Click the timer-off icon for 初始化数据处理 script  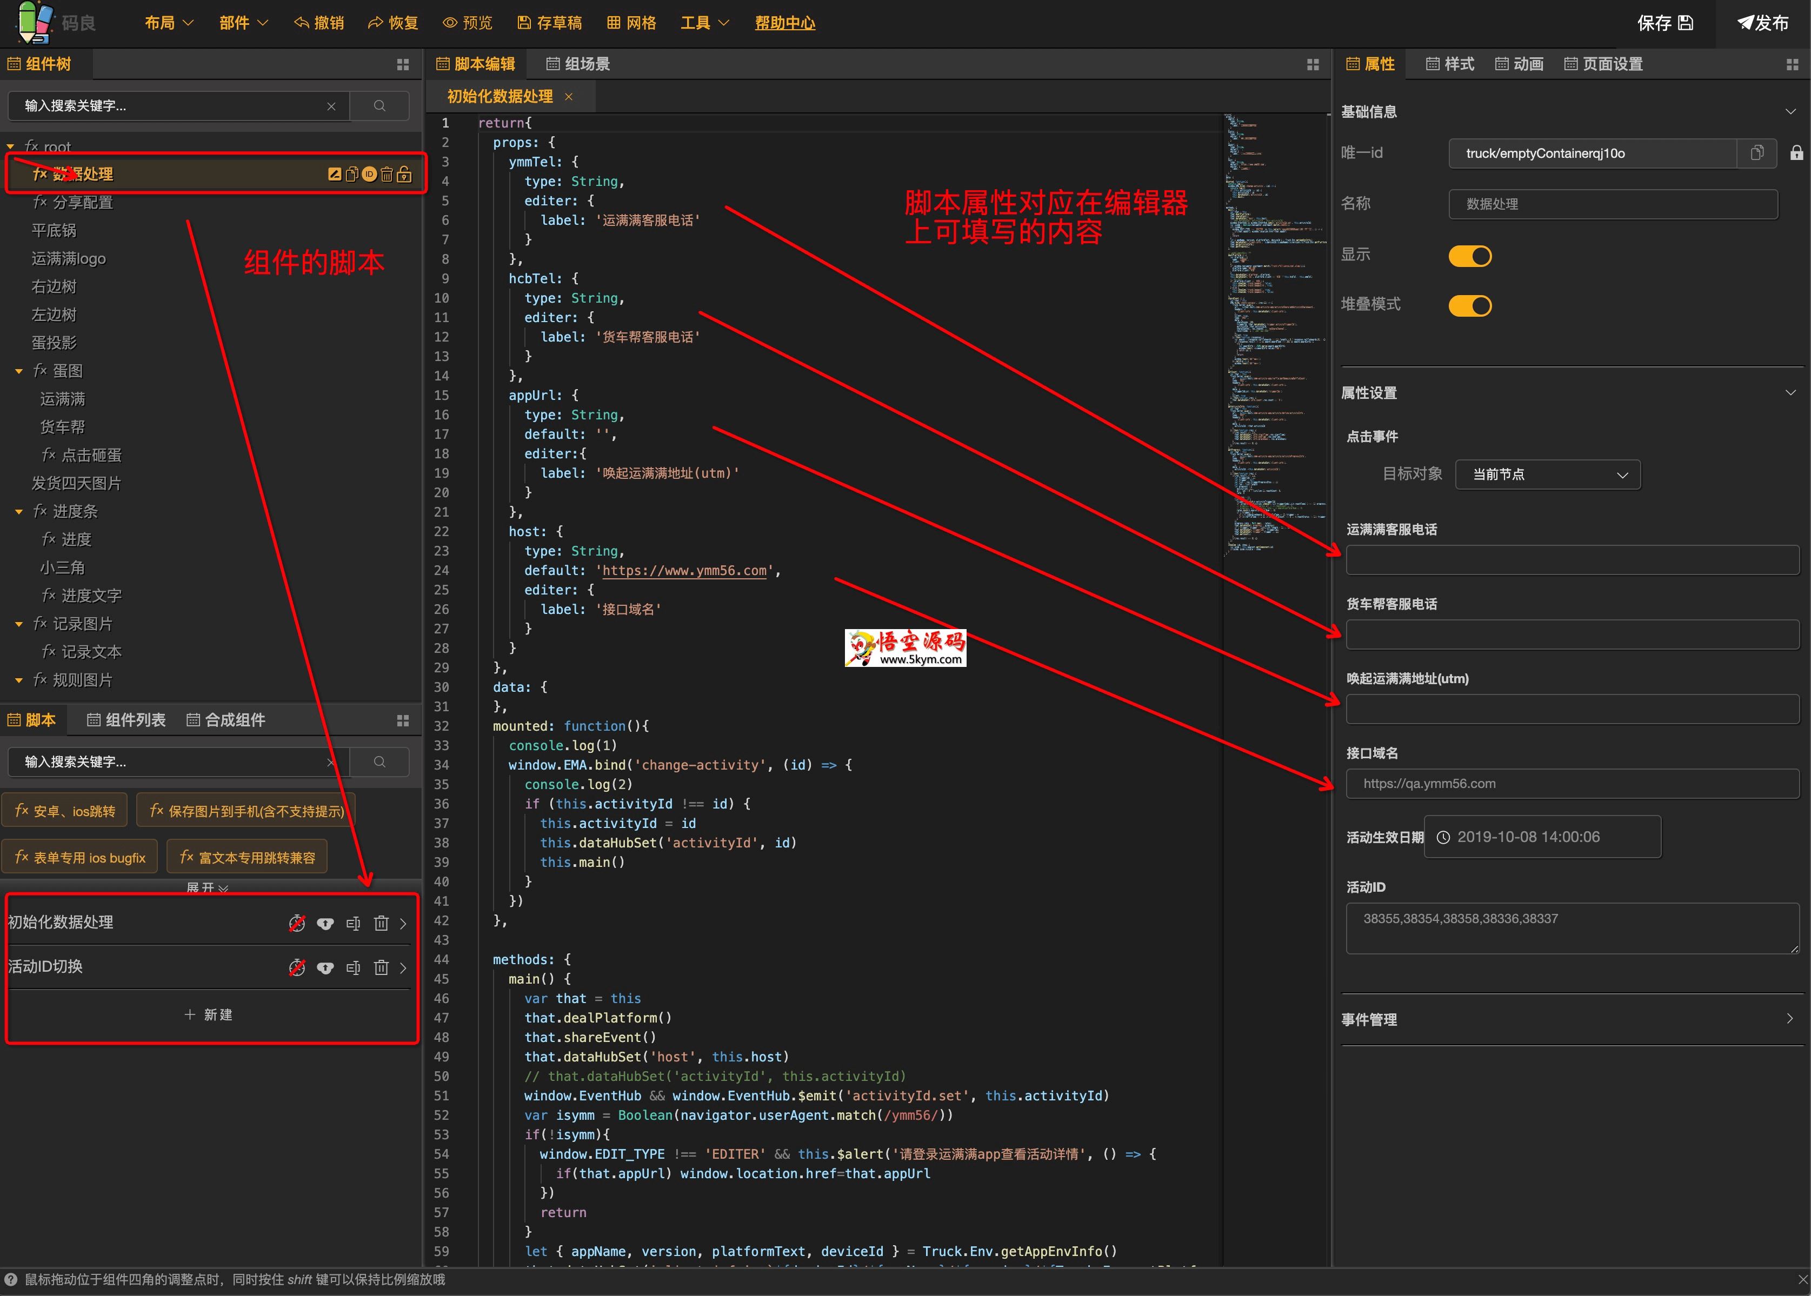pyautogui.click(x=297, y=923)
